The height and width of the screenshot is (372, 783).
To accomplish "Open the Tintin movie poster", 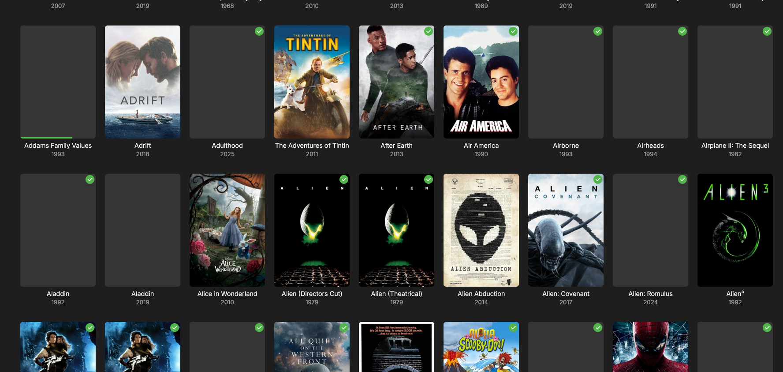I will pyautogui.click(x=312, y=82).
